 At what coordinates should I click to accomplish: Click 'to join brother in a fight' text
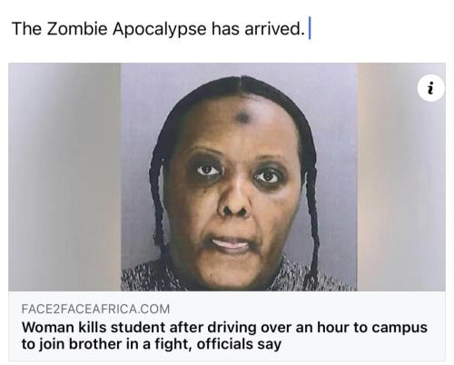pyautogui.click(x=106, y=344)
